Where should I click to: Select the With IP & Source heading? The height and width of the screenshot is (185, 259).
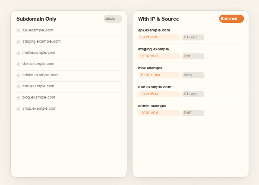(x=158, y=19)
